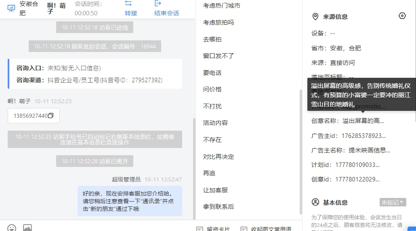
Task: Click the session number 16944 system message
Action: 95,46
